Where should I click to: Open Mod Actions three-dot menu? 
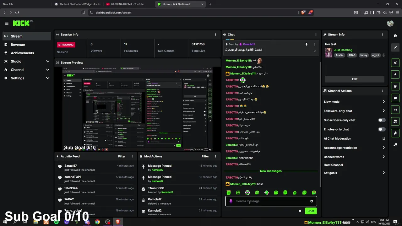(215, 156)
